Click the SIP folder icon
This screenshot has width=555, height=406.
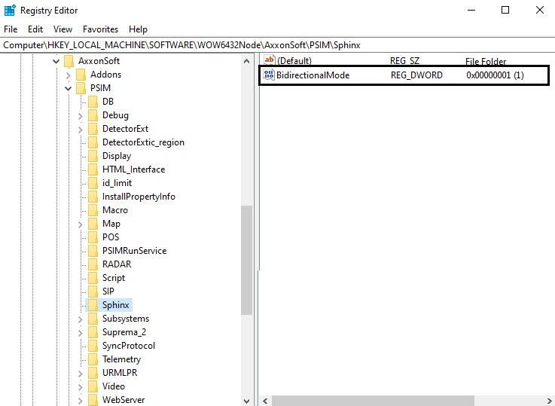(x=93, y=292)
